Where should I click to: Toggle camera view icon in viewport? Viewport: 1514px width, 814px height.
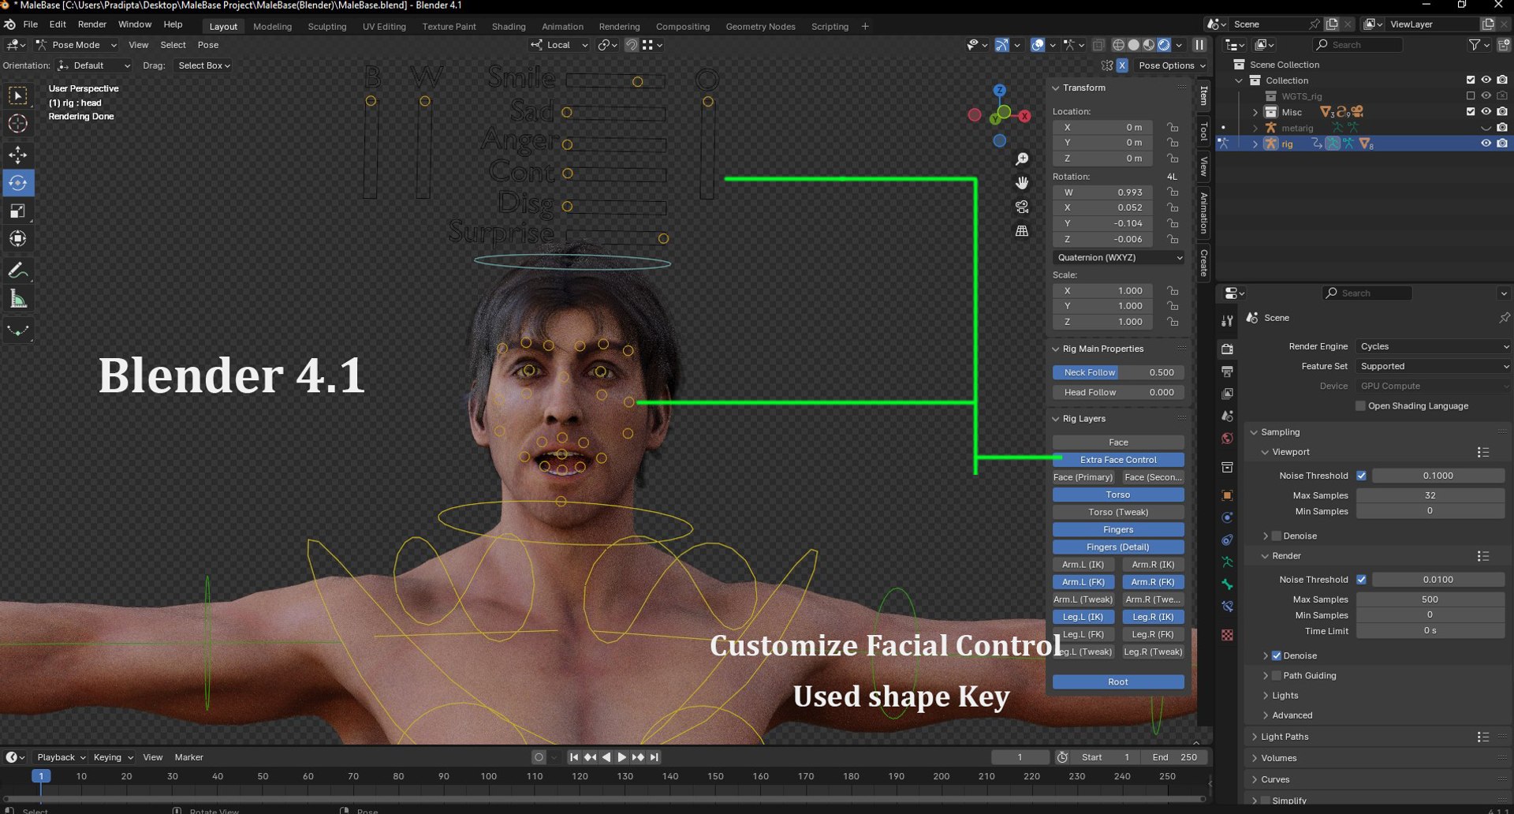pos(1022,207)
